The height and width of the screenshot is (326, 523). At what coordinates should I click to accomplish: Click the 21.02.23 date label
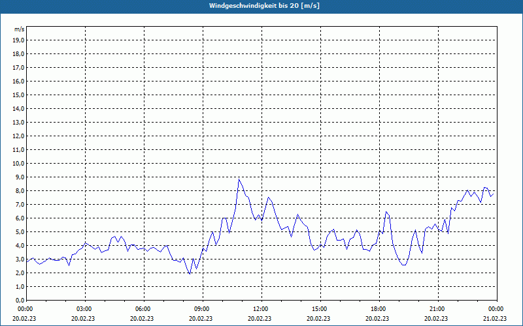pyautogui.click(x=495, y=318)
